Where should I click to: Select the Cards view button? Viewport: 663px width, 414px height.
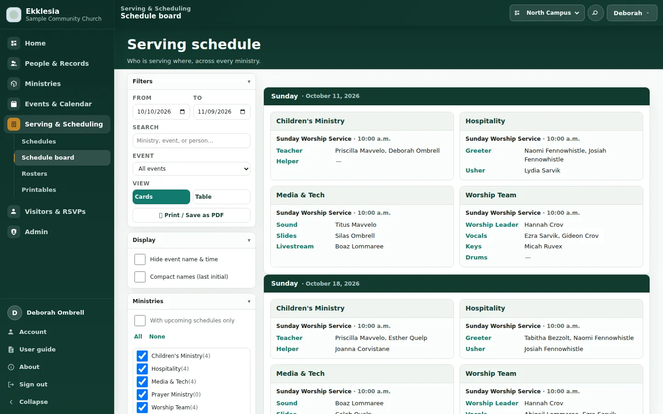point(161,197)
